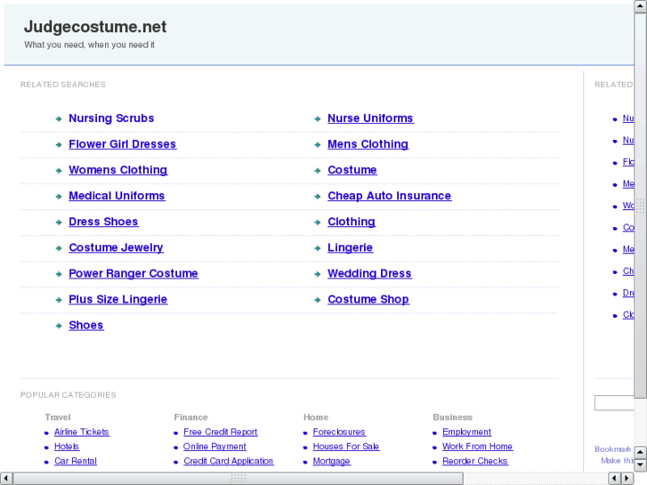Open the Costume Shop link
Viewport: 647px width, 485px height.
click(368, 299)
